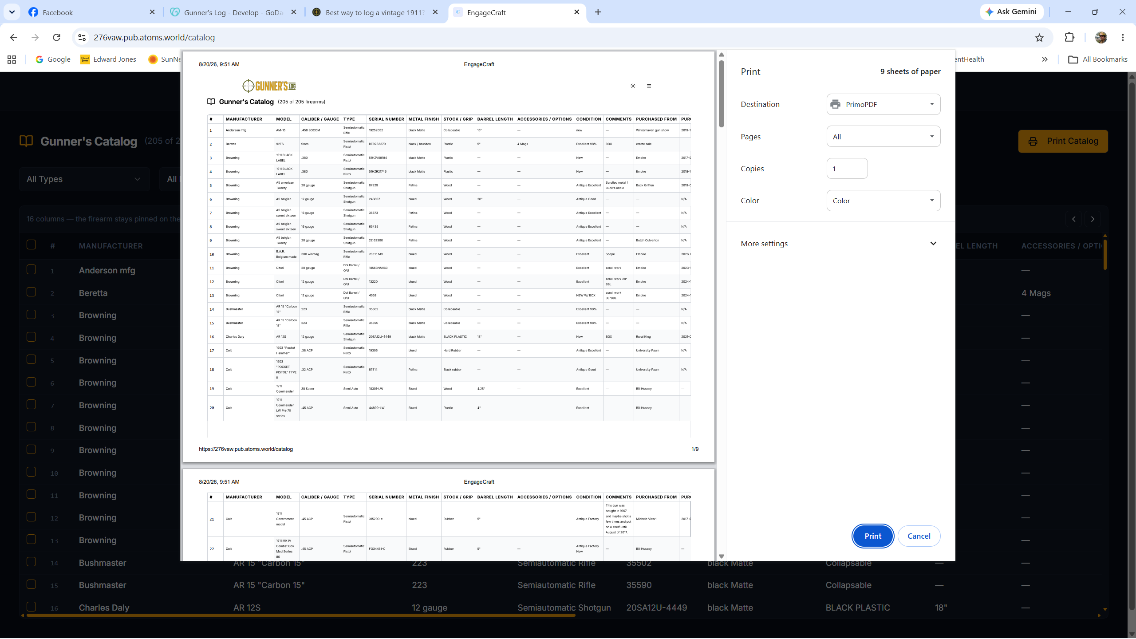
Task: Check the box for Bushmaster row 14
Action: click(x=32, y=562)
